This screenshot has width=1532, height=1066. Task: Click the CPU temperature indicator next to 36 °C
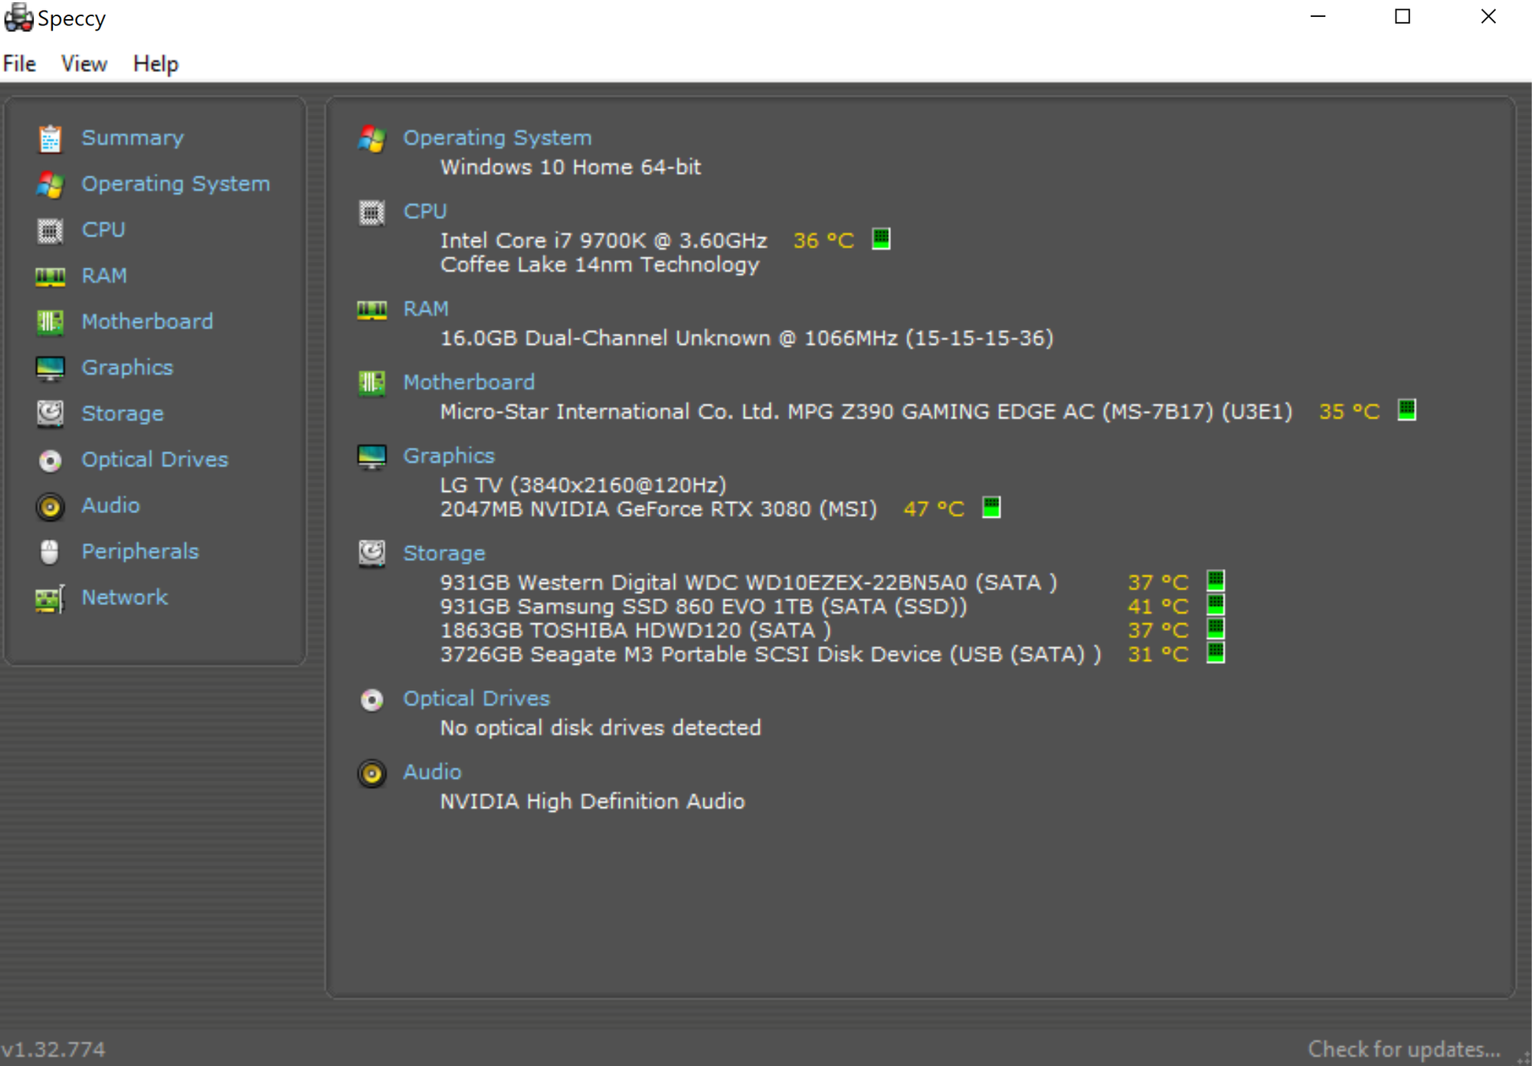(882, 239)
